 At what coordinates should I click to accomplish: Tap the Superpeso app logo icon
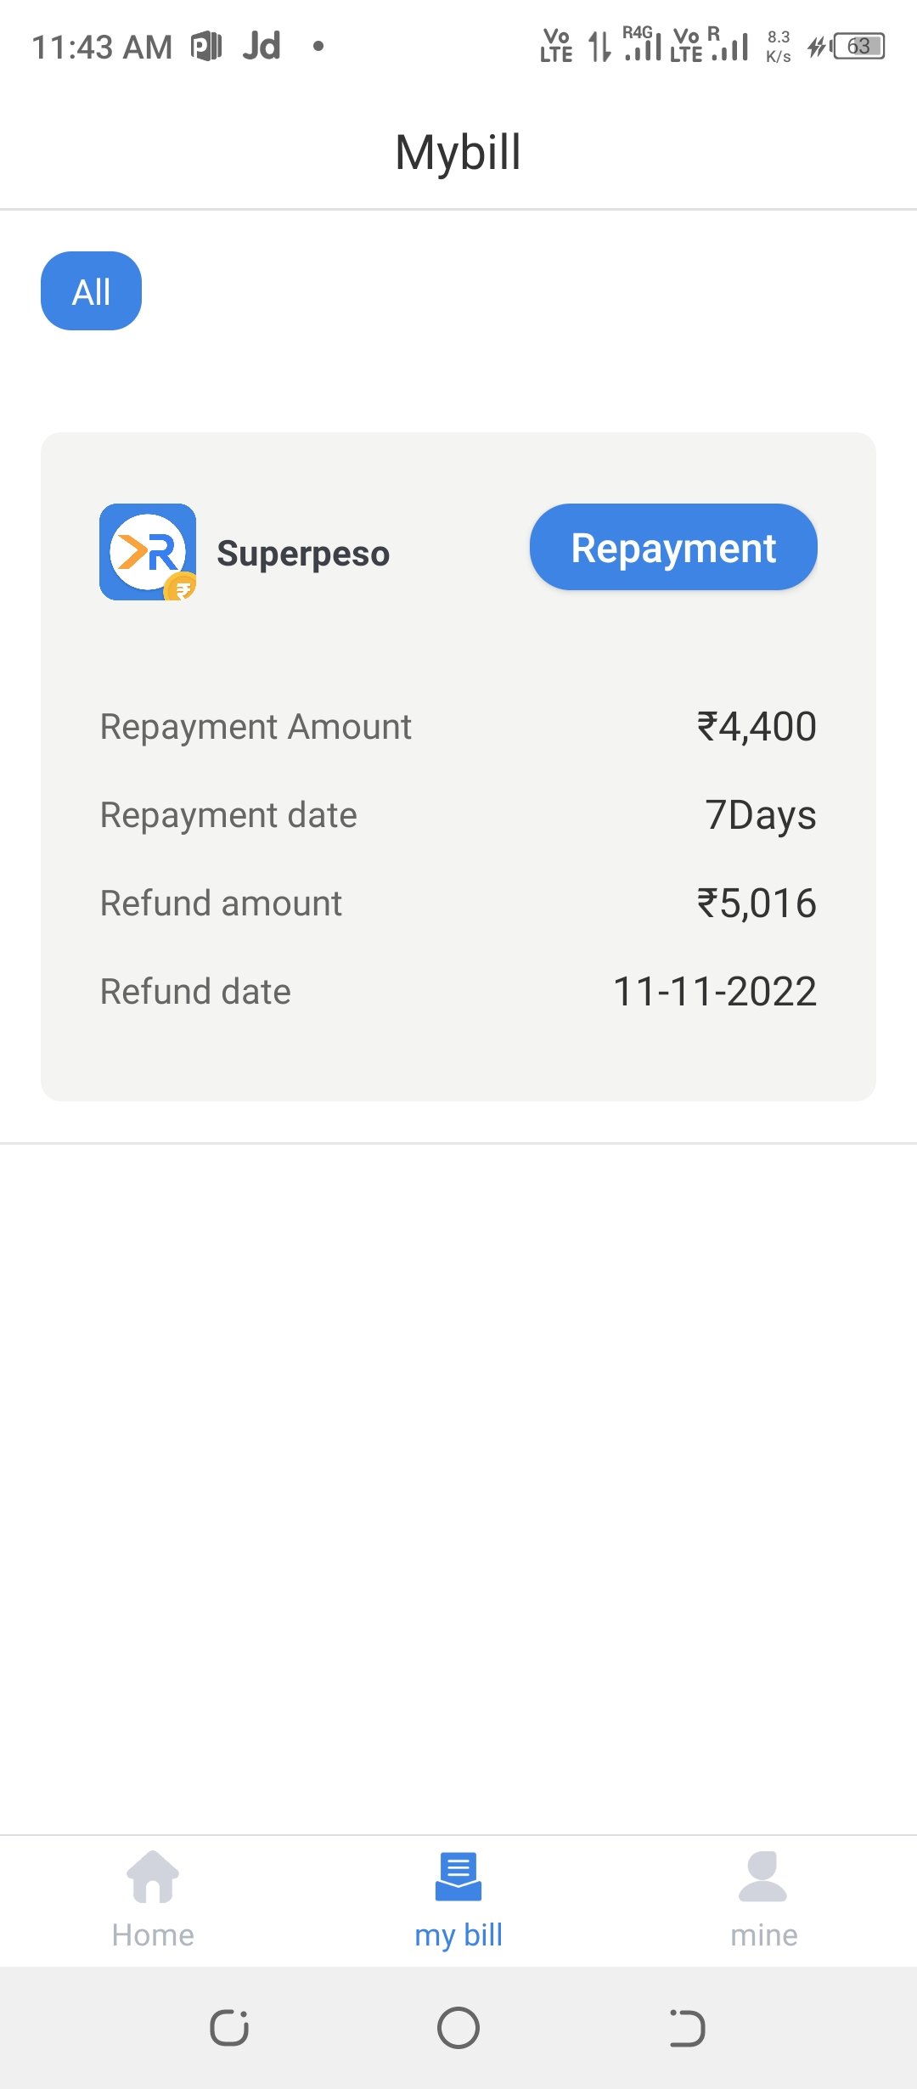148,552
